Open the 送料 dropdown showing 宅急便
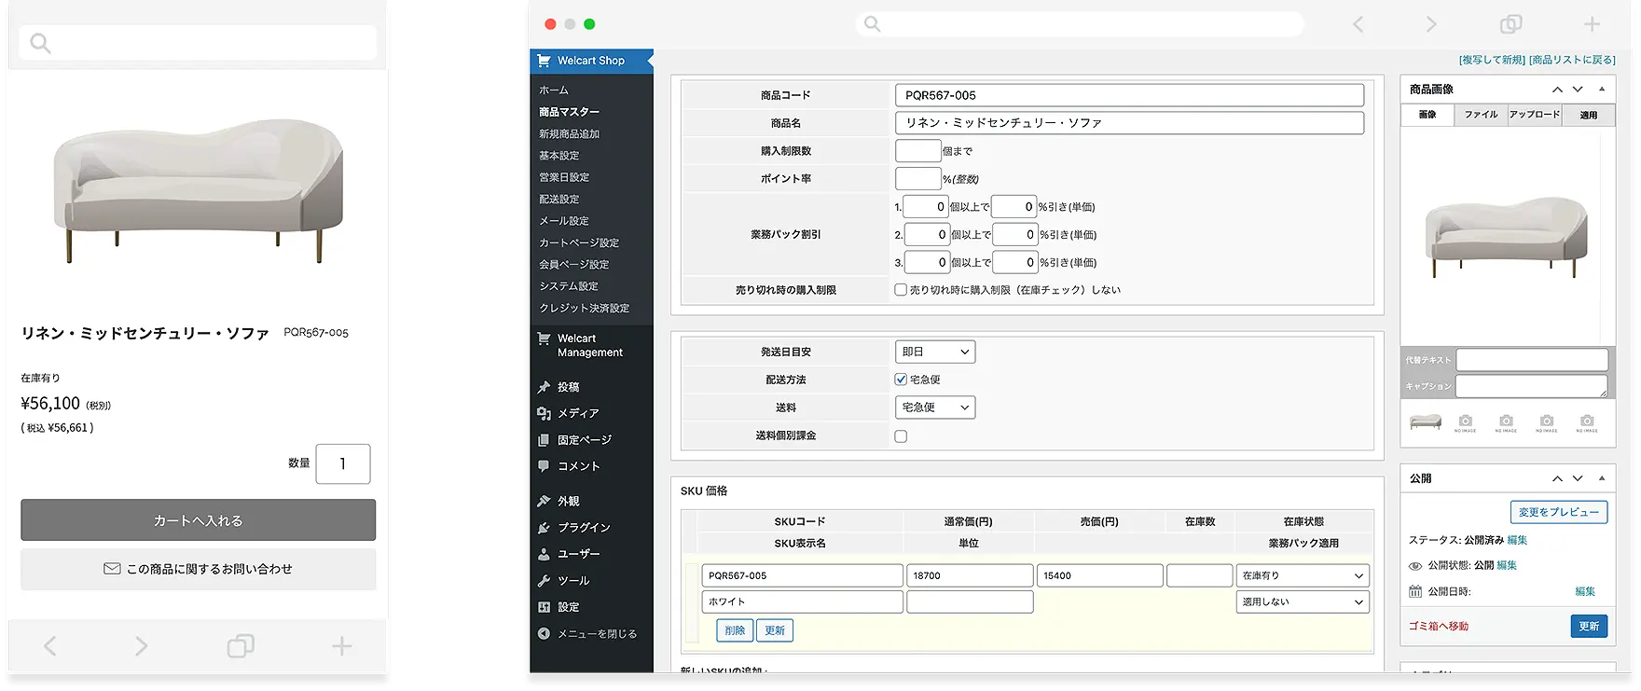This screenshot has height=691, width=1641. 935,408
